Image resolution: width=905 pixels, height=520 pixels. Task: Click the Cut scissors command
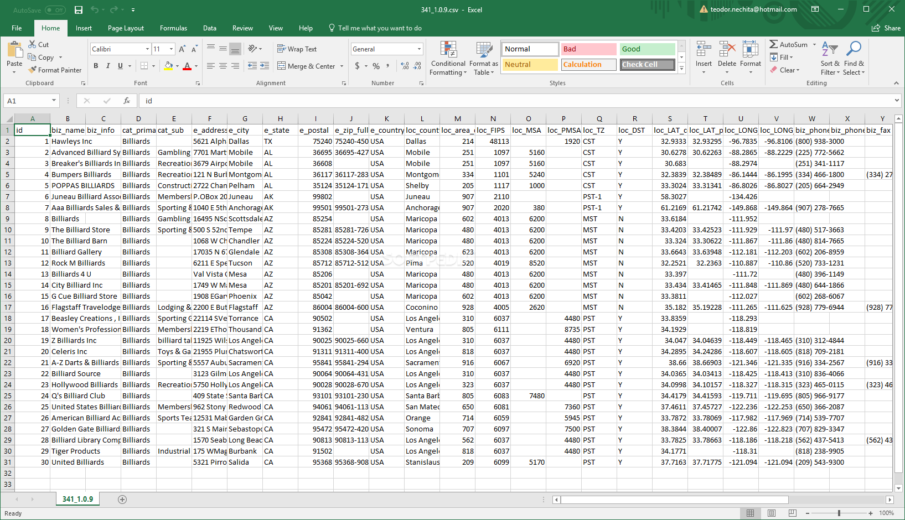(38, 44)
